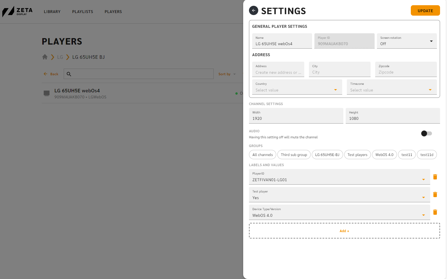
Task: Click the home breadcrumb icon
Action: pos(45,57)
